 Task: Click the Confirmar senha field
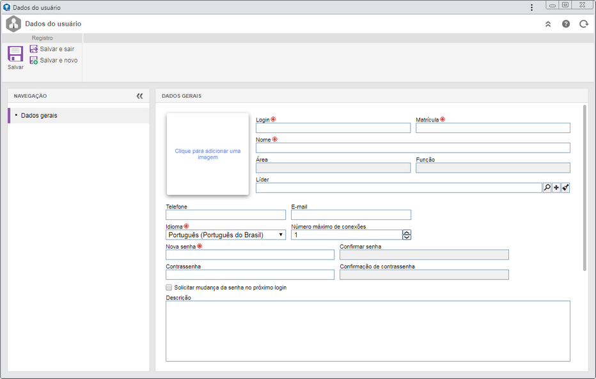(x=424, y=255)
